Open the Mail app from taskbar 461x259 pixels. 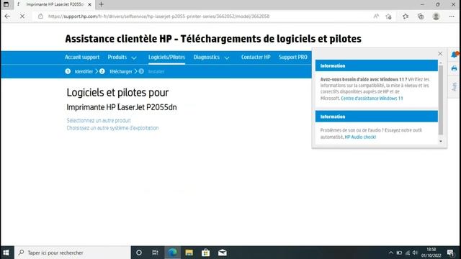click(x=223, y=253)
